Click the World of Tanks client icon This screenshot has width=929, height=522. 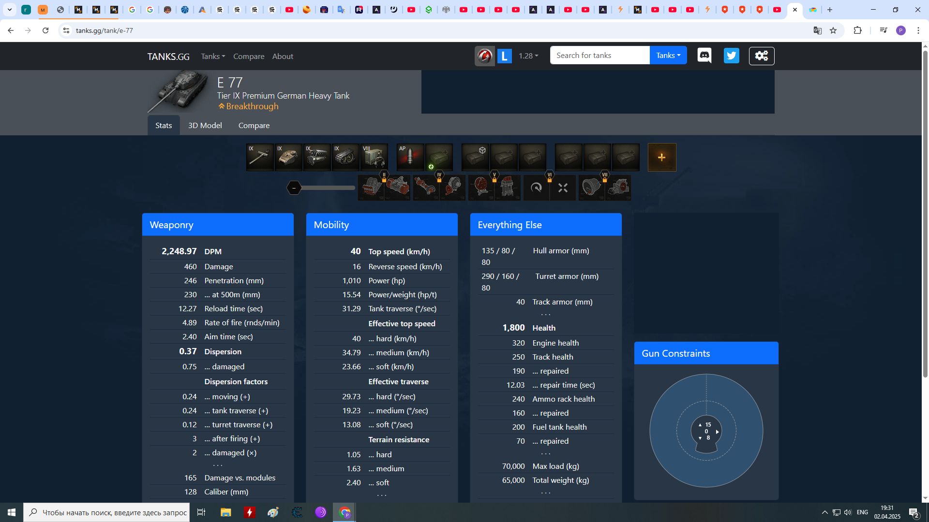point(485,56)
